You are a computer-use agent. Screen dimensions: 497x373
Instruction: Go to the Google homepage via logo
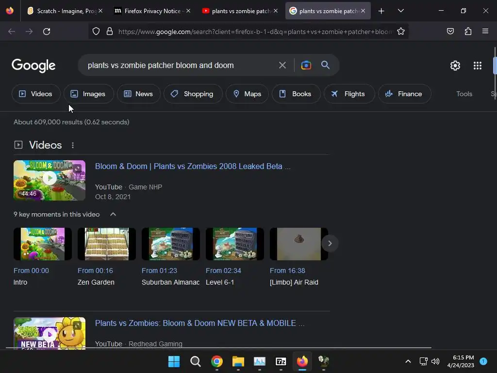33,66
